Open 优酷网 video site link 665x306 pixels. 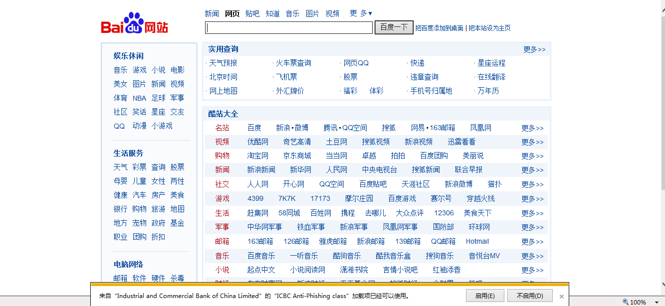pos(258,142)
